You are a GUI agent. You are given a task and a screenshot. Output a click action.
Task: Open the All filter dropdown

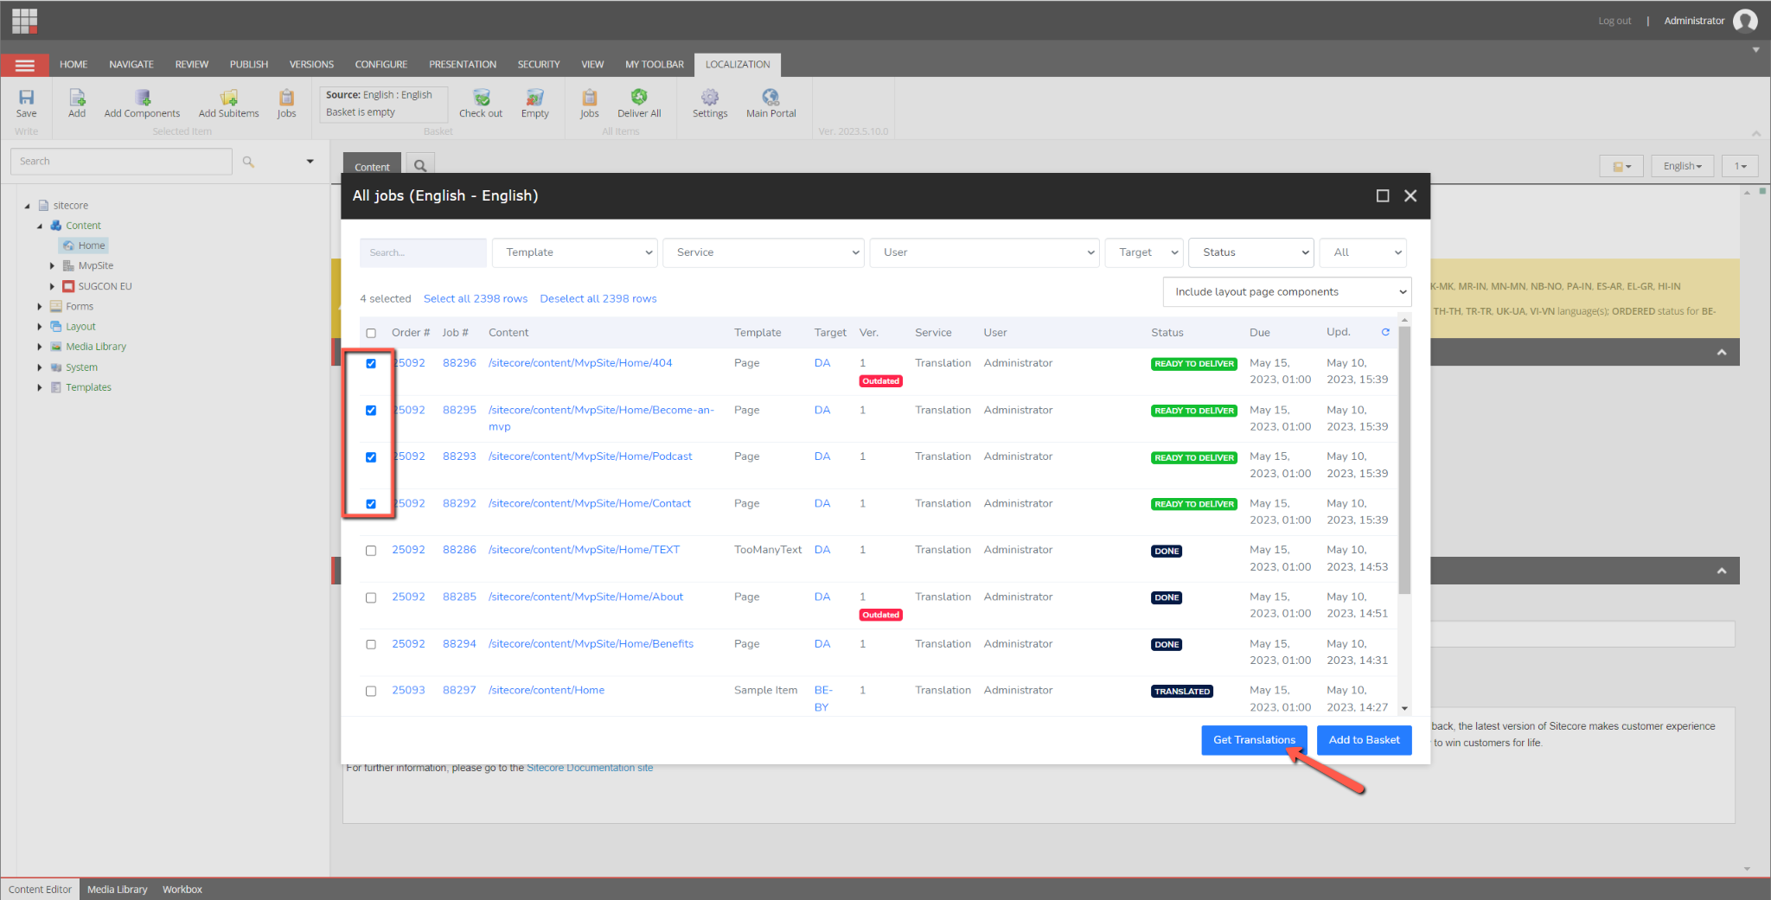1363,252
